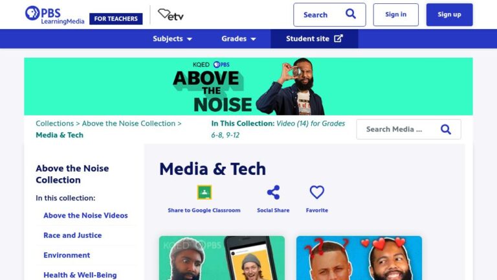Click the Sign up button
Viewport: 497px width, 280px height.
[449, 15]
